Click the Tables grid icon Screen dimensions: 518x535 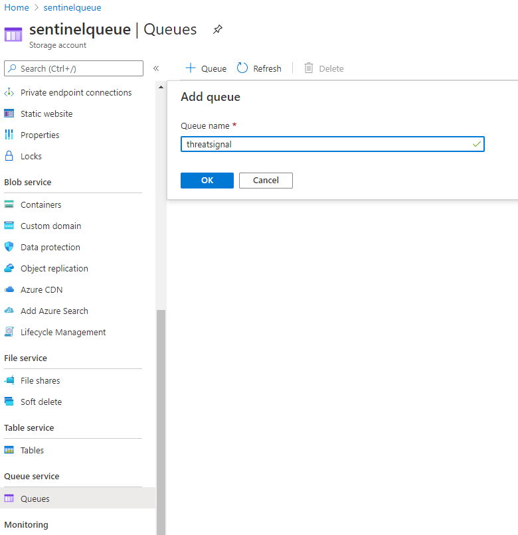point(9,450)
